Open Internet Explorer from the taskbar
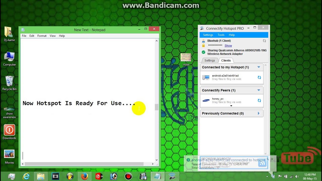 click(x=26, y=176)
